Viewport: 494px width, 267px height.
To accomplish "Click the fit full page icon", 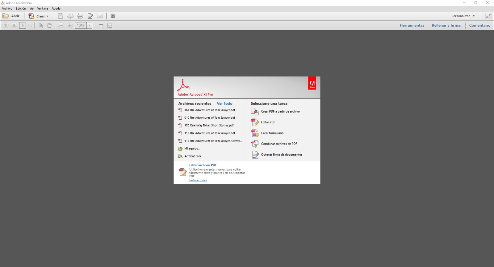I will [x=110, y=25].
